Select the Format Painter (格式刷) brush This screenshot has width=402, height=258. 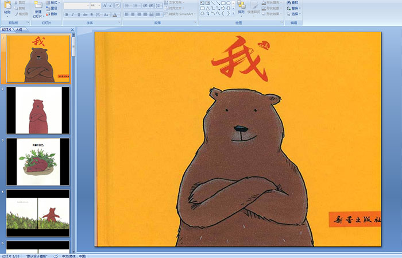pyautogui.click(x=21, y=14)
